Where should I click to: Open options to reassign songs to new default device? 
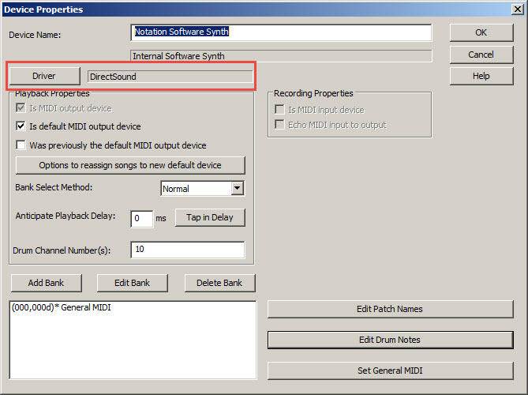[130, 165]
